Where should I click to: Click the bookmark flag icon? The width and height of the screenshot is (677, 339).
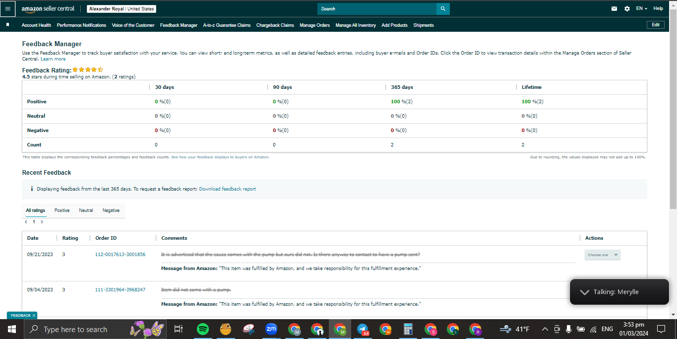[x=7, y=25]
